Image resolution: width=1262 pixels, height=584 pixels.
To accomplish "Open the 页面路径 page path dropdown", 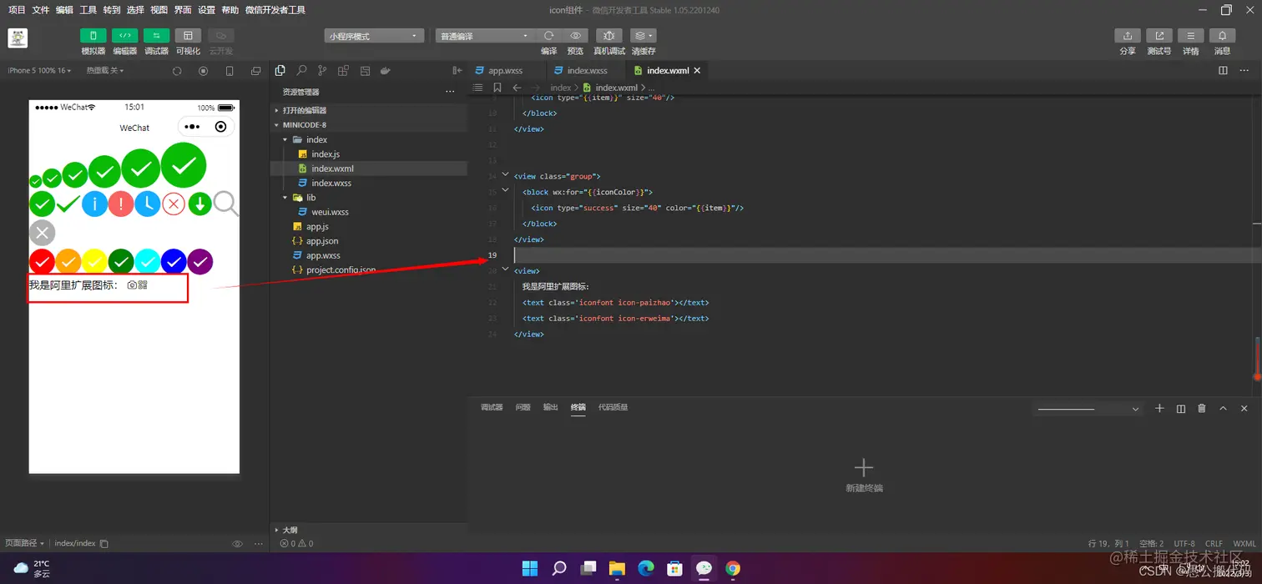I will pos(24,543).
